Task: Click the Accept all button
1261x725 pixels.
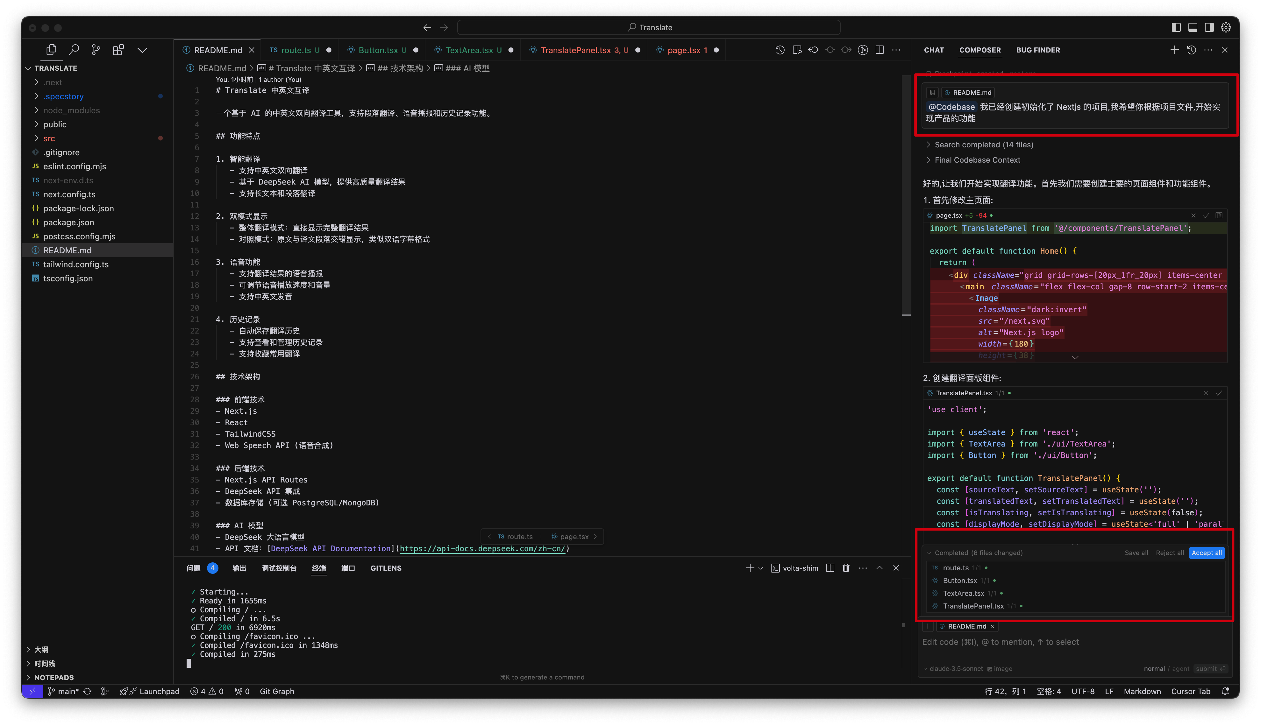Action: tap(1206, 553)
